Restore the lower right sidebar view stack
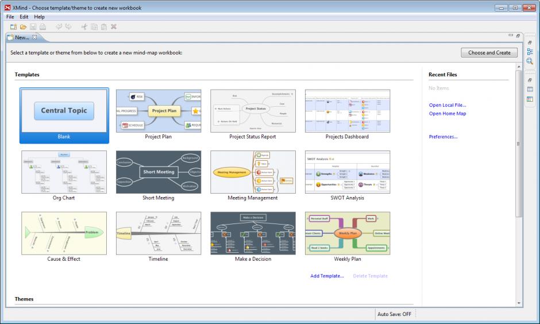 tap(530, 80)
